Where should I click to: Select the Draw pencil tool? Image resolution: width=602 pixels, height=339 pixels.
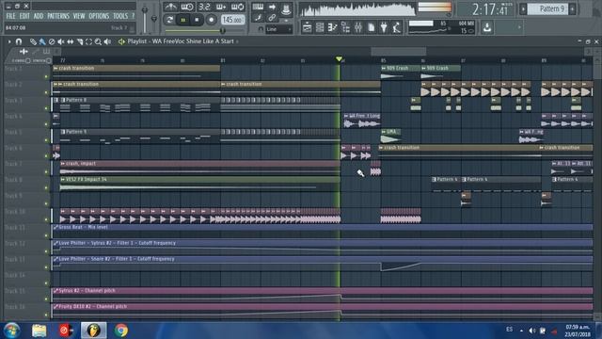(x=33, y=41)
